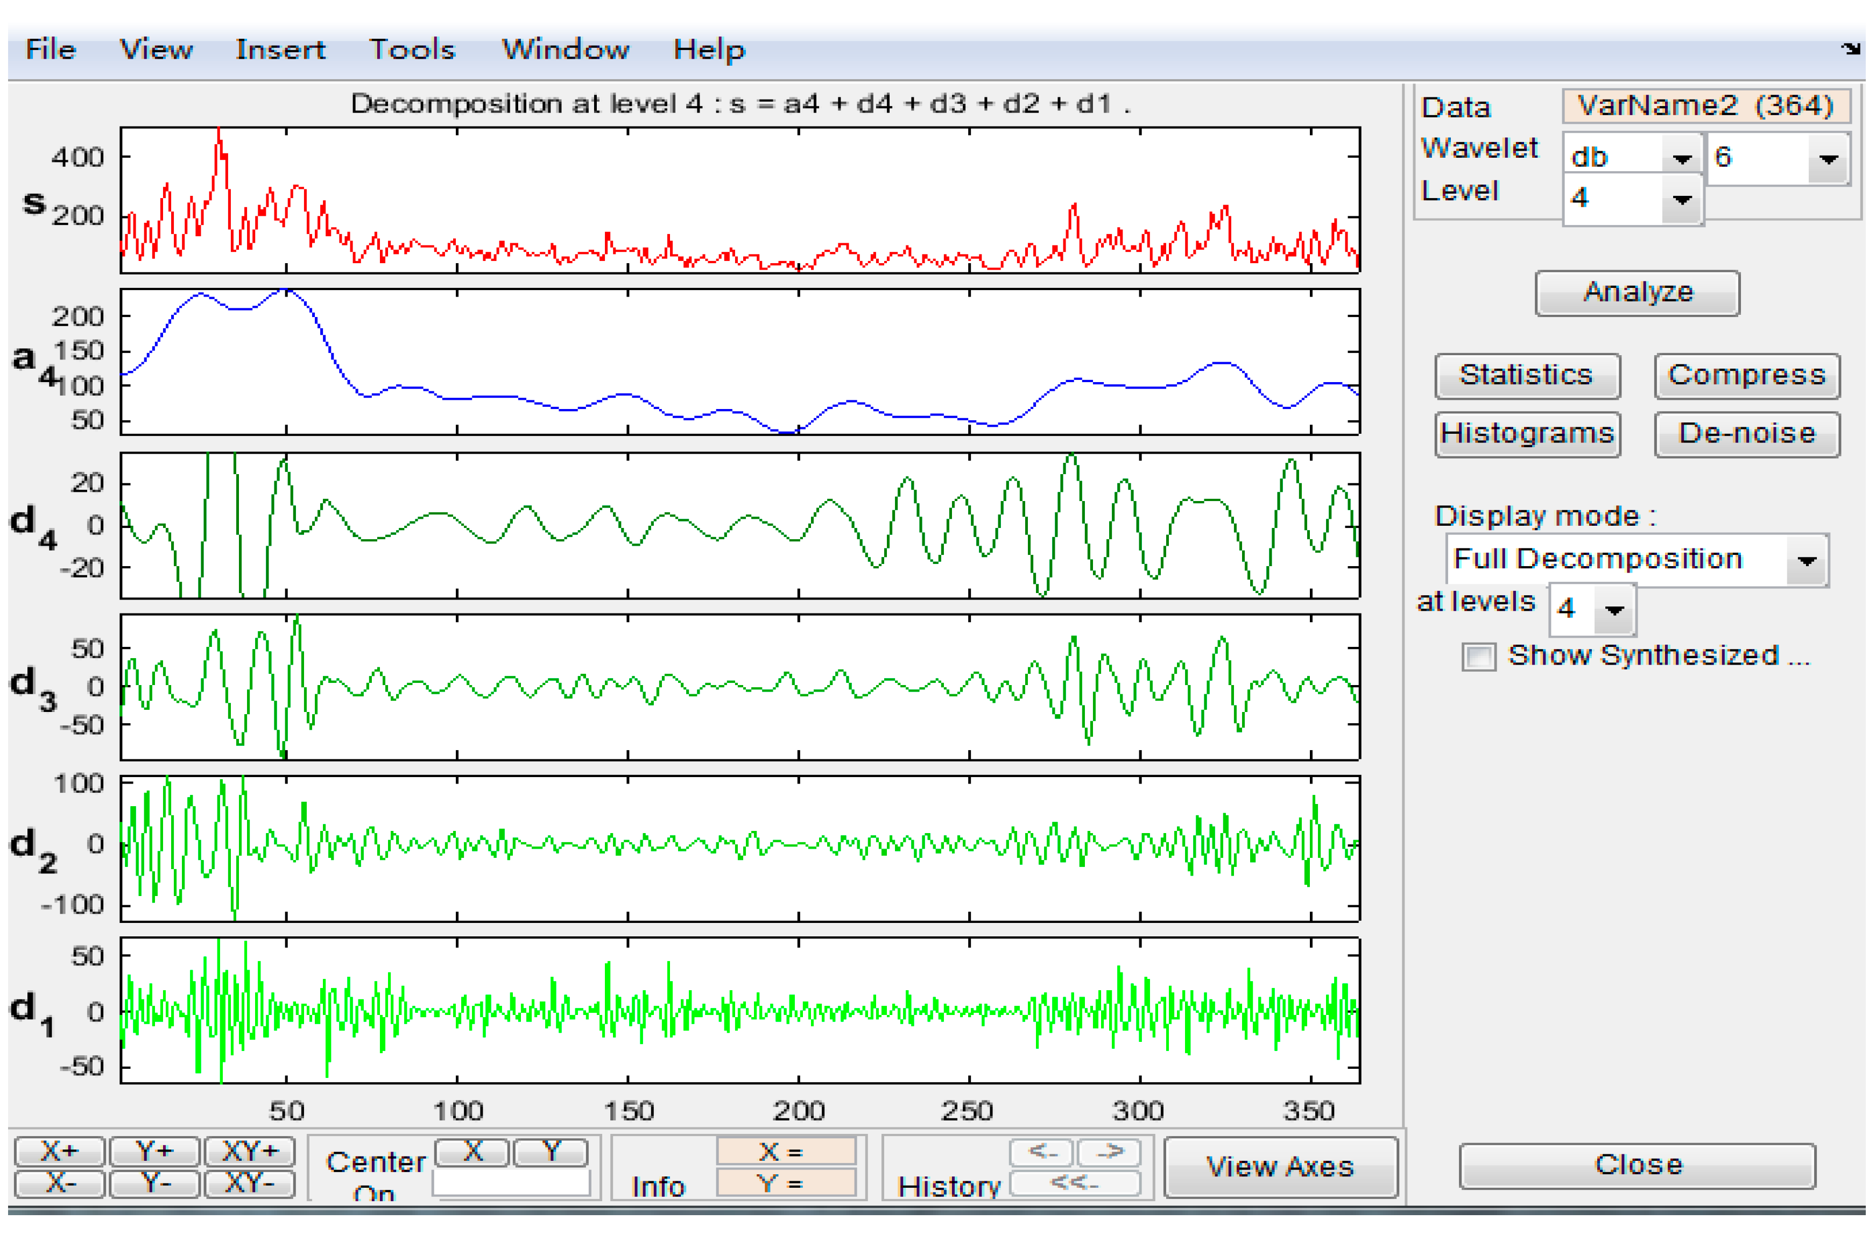Toggle Center On X button
Image resolution: width=1876 pixels, height=1234 pixels.
(471, 1152)
